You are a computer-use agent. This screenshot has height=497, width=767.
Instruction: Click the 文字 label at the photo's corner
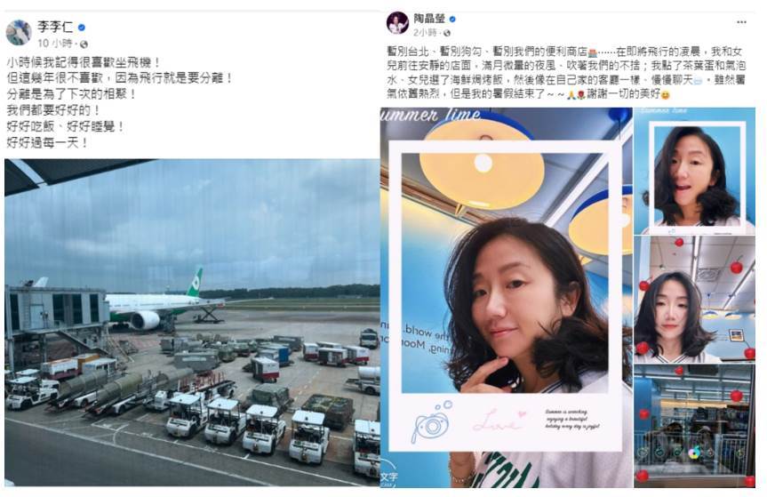[x=389, y=477]
